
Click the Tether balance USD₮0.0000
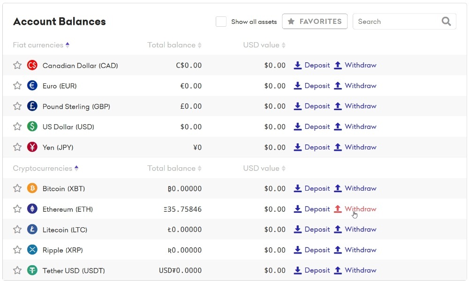click(x=181, y=270)
